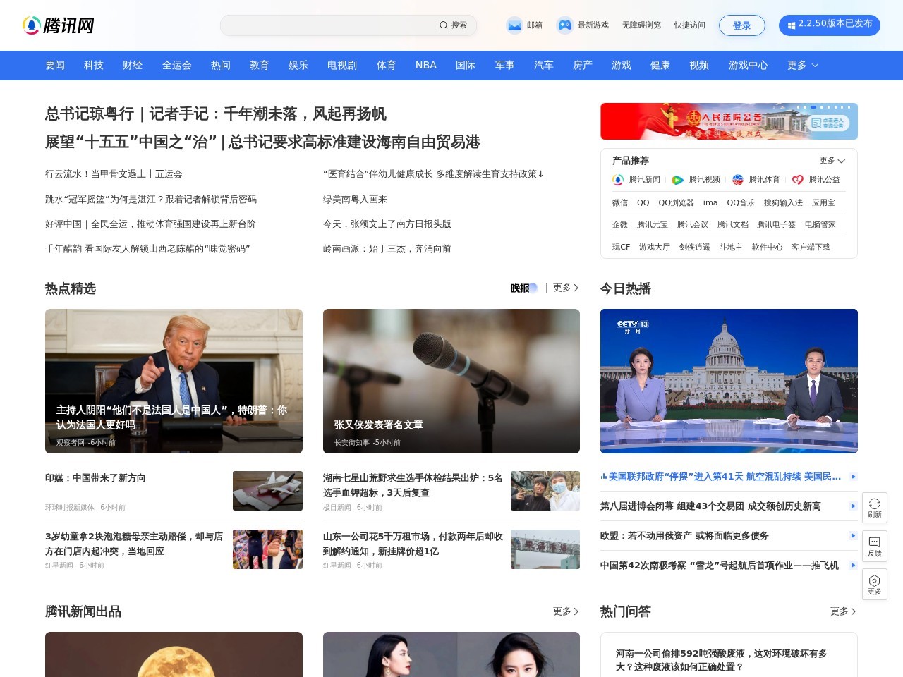Click the 登录 login button
Image resolution: width=903 pixels, height=677 pixels.
pyautogui.click(x=742, y=25)
